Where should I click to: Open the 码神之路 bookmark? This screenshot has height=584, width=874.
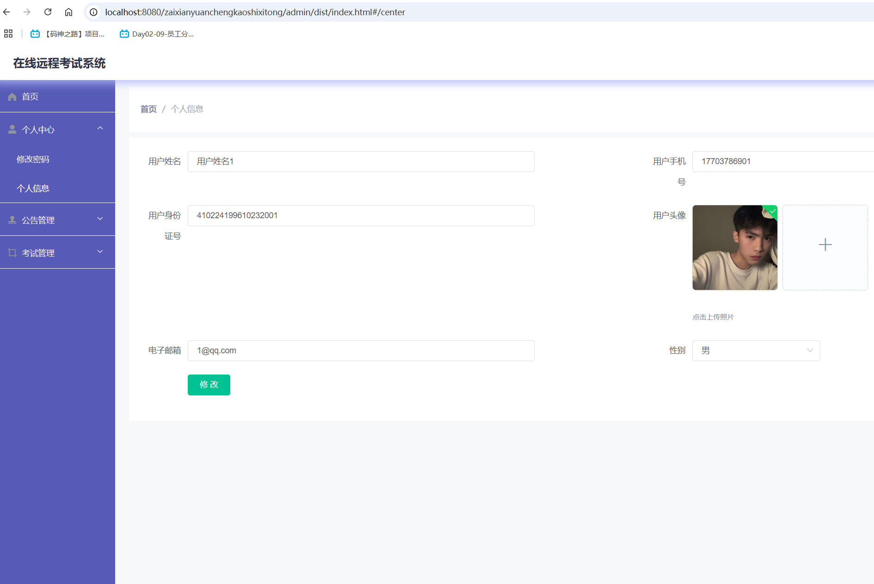point(68,34)
